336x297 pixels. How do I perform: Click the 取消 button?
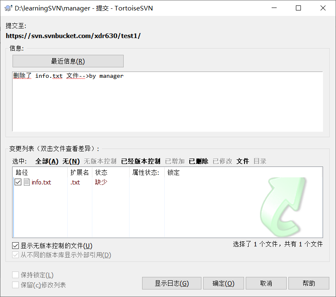(x=266, y=283)
